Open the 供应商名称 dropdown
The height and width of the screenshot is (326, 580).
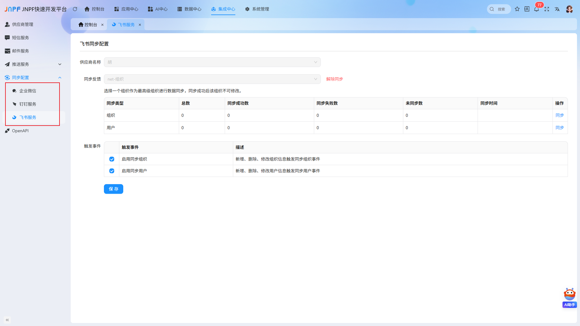212,62
